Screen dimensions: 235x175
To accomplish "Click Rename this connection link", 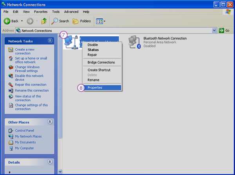I will (32, 90).
